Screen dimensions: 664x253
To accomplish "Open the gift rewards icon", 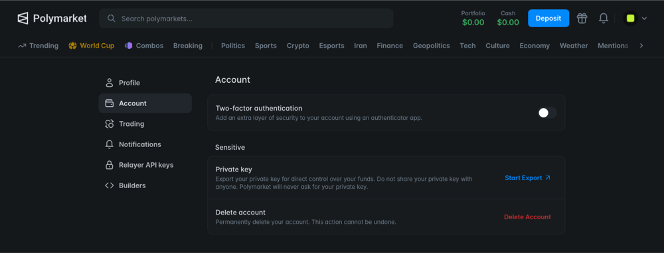I will tap(582, 18).
